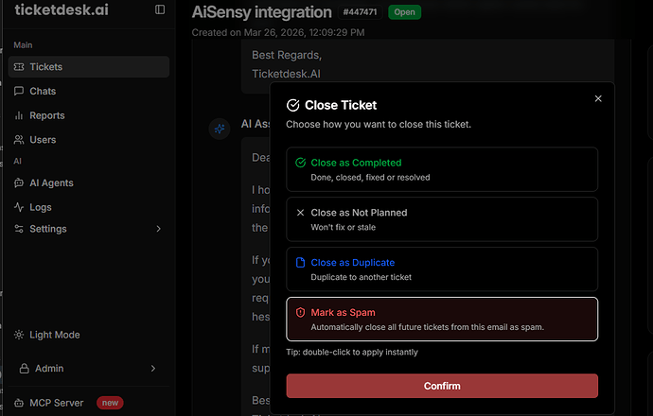Click the Tickets ticket icon
653x416 pixels.
[19, 66]
